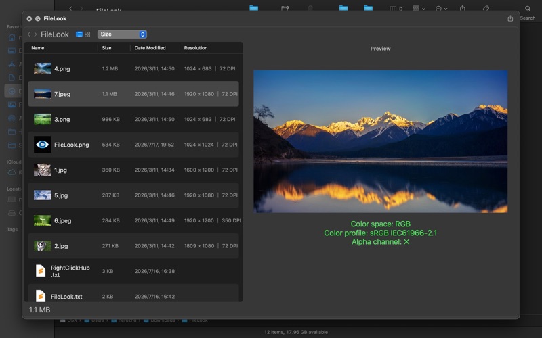Select the file name 2.jpg

point(61,246)
